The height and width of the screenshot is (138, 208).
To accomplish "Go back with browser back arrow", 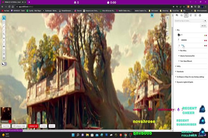I will click(2, 7).
